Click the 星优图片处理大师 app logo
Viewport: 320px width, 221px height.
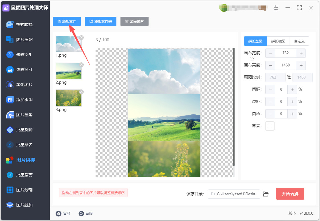coord(6,8)
